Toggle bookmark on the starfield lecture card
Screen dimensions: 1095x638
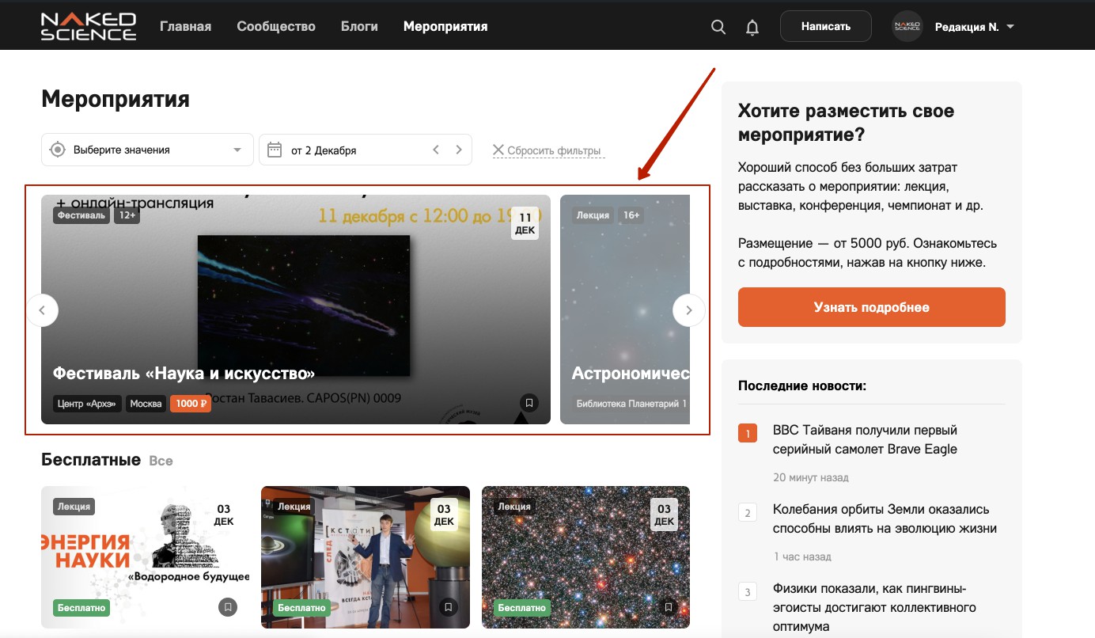pos(669,607)
